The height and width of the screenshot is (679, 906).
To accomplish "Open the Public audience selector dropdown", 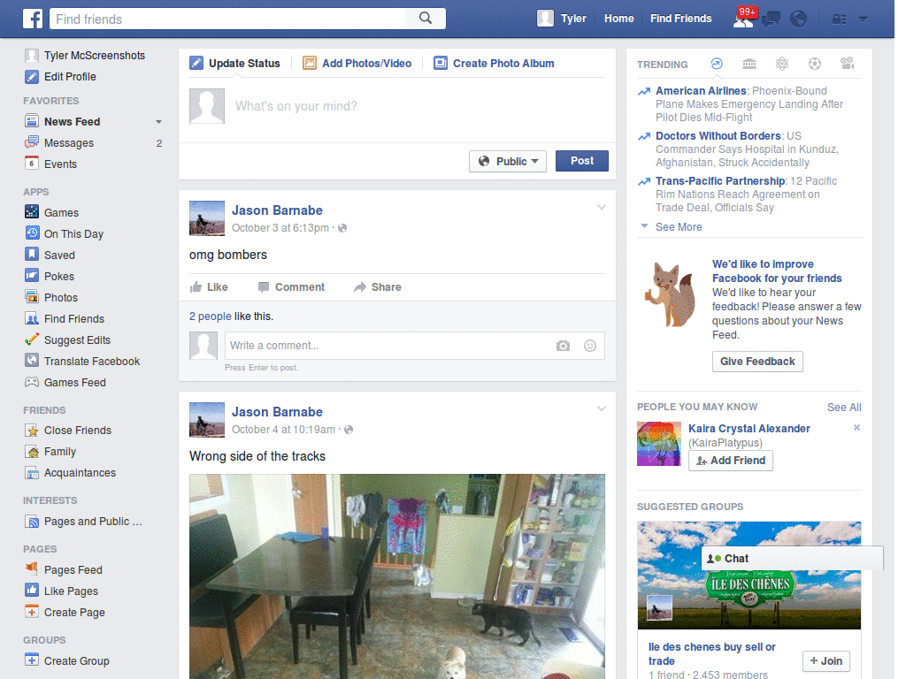I will tap(507, 161).
